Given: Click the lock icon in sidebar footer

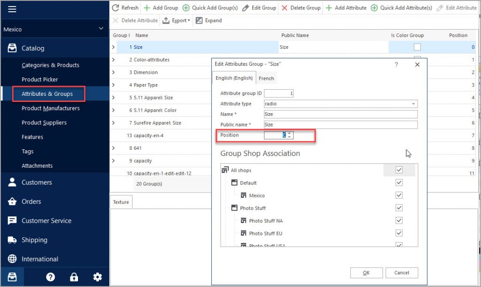Looking at the screenshot, I should [74, 277].
